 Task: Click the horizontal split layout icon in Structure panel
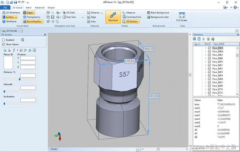click(x=194, y=39)
